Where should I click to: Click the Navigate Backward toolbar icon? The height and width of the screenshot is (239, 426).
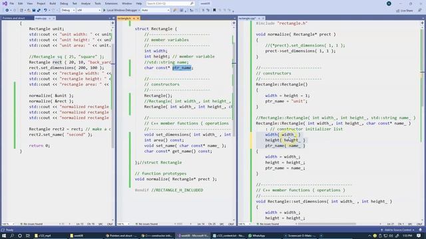[x=7, y=11]
